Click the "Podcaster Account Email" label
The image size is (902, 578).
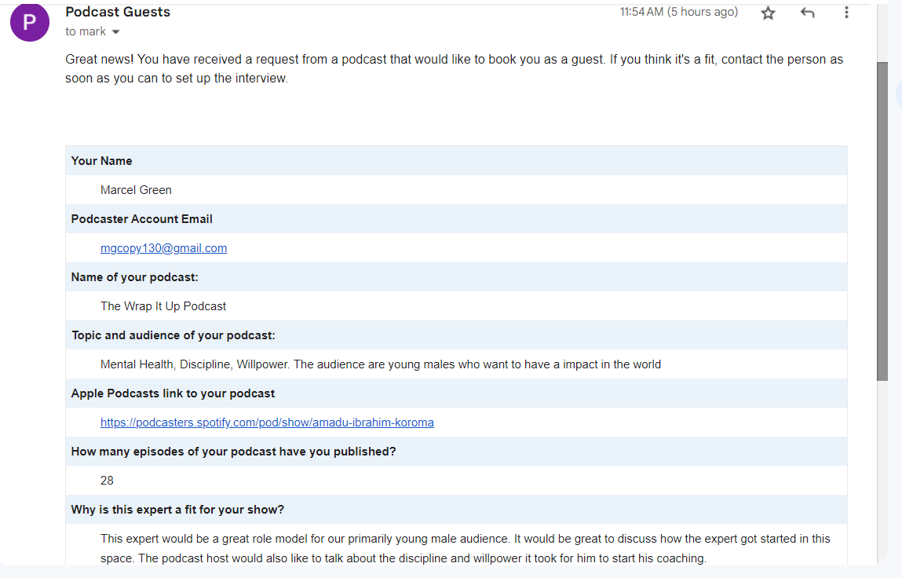click(141, 219)
